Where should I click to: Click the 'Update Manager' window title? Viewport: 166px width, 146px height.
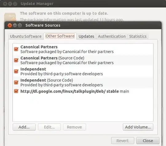pyautogui.click(x=37, y=4)
